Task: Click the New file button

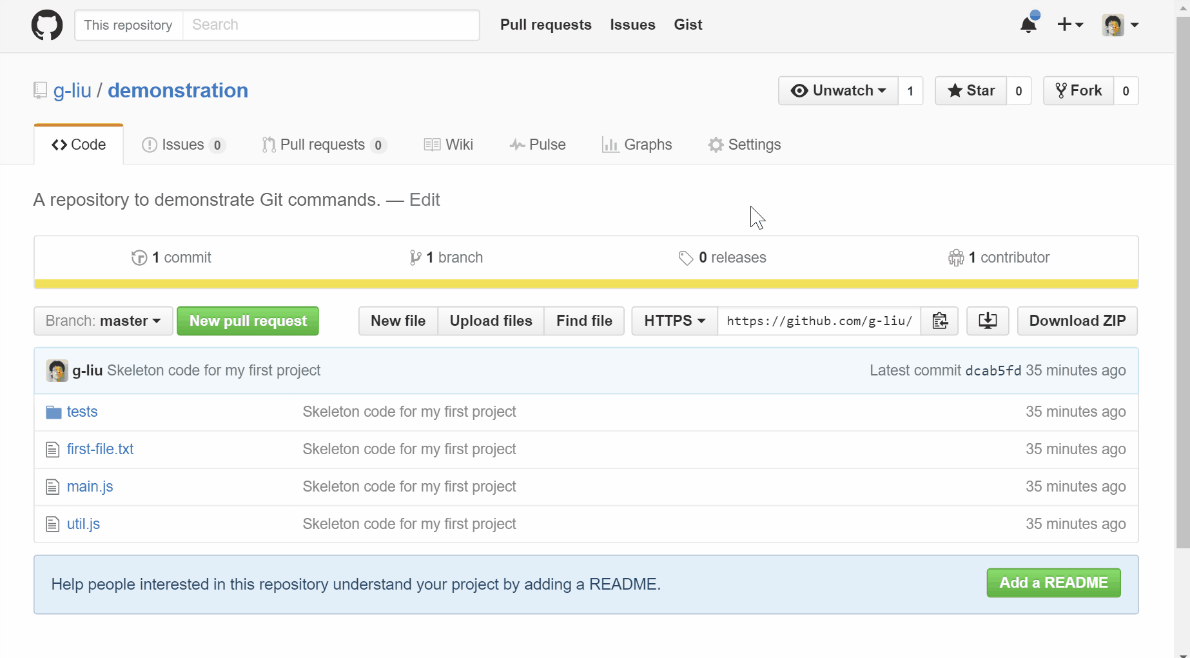Action: point(398,321)
